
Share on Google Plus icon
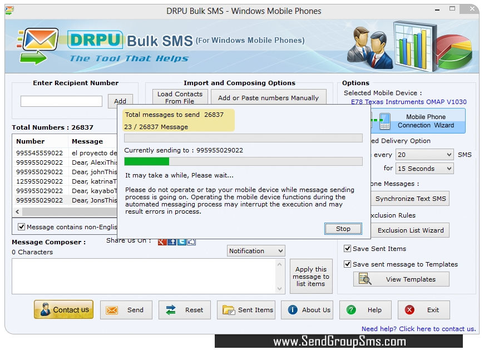point(162,242)
